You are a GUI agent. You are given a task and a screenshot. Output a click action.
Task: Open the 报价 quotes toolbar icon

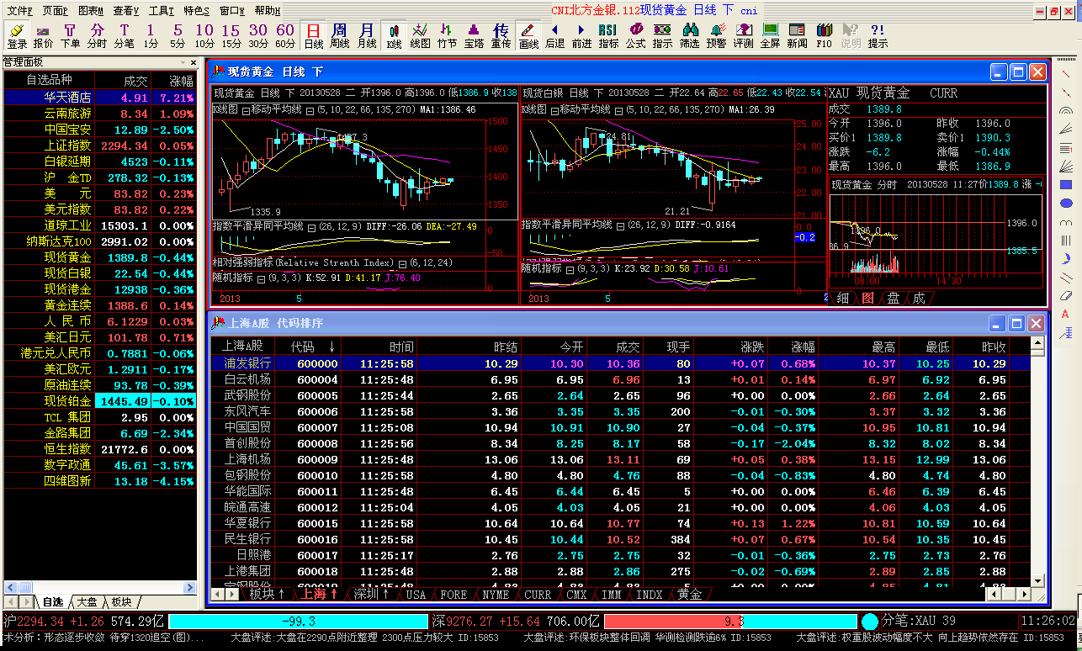(43, 35)
